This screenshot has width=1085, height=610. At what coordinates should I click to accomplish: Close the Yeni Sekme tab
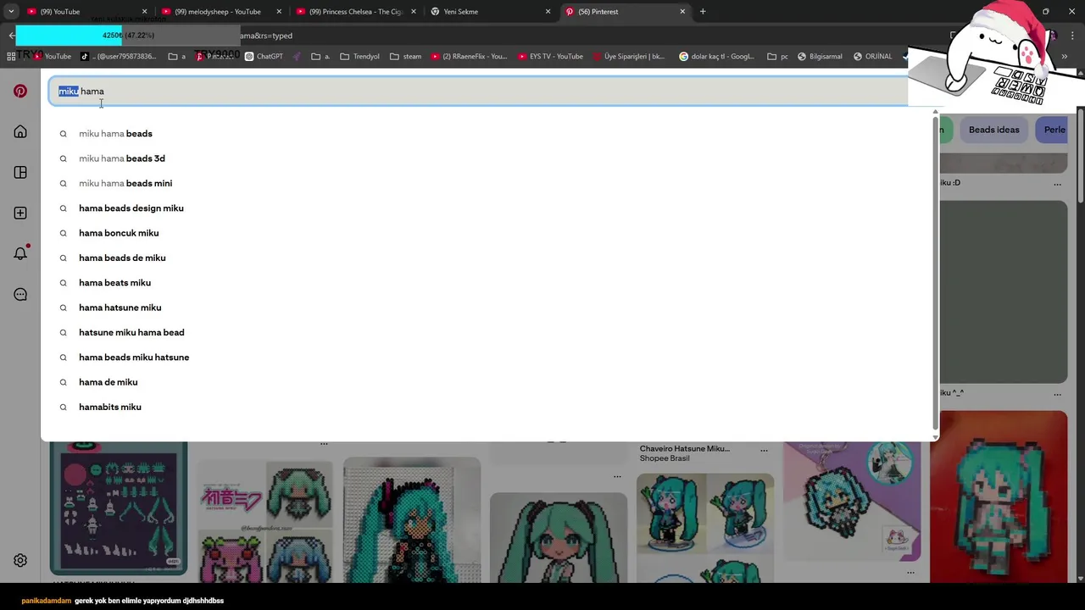548,12
